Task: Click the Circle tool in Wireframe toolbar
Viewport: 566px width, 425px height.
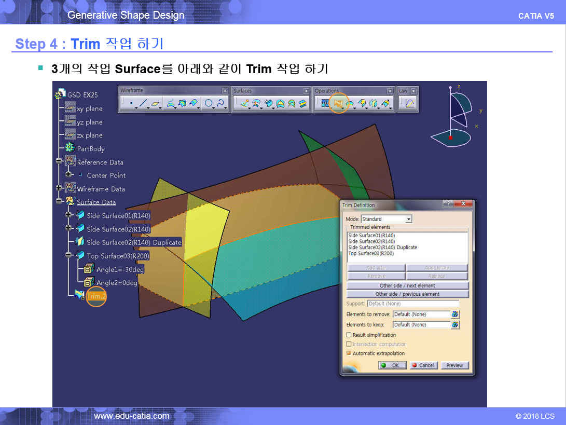Action: pyautogui.click(x=208, y=104)
